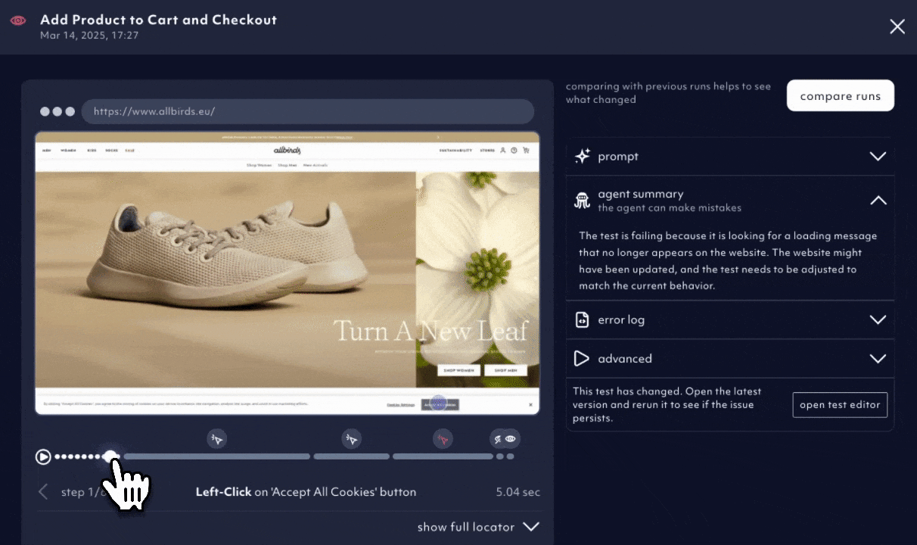Click the eye assertion marker on timeline

511,438
